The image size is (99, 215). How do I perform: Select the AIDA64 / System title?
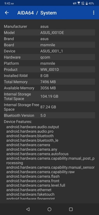[x=37, y=13]
